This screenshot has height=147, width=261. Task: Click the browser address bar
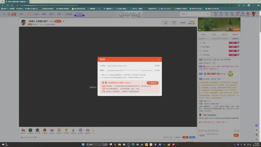[x=120, y=5]
